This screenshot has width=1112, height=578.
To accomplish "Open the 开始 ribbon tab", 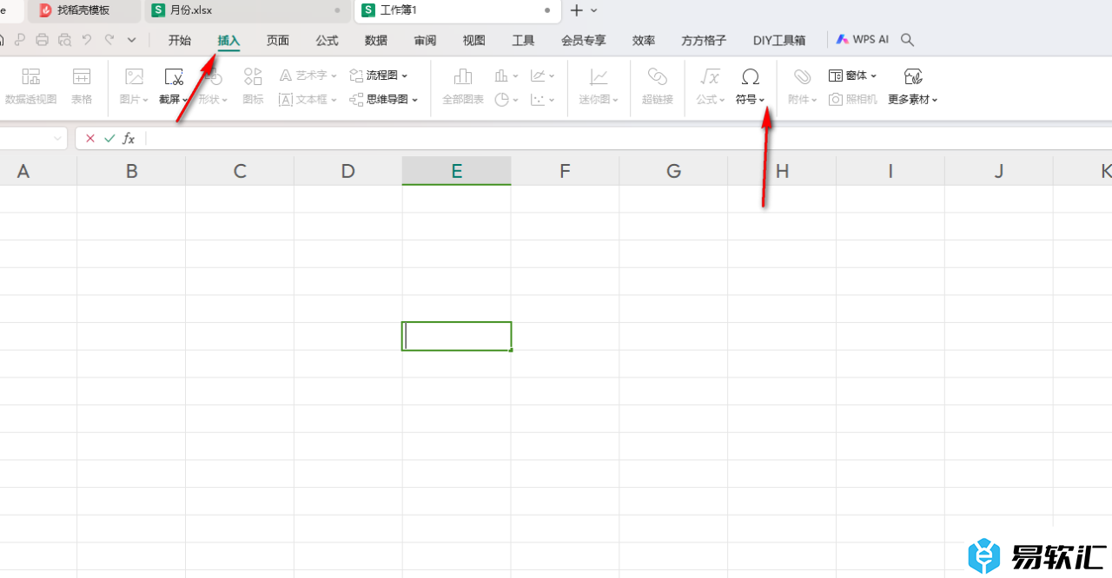I will [180, 40].
